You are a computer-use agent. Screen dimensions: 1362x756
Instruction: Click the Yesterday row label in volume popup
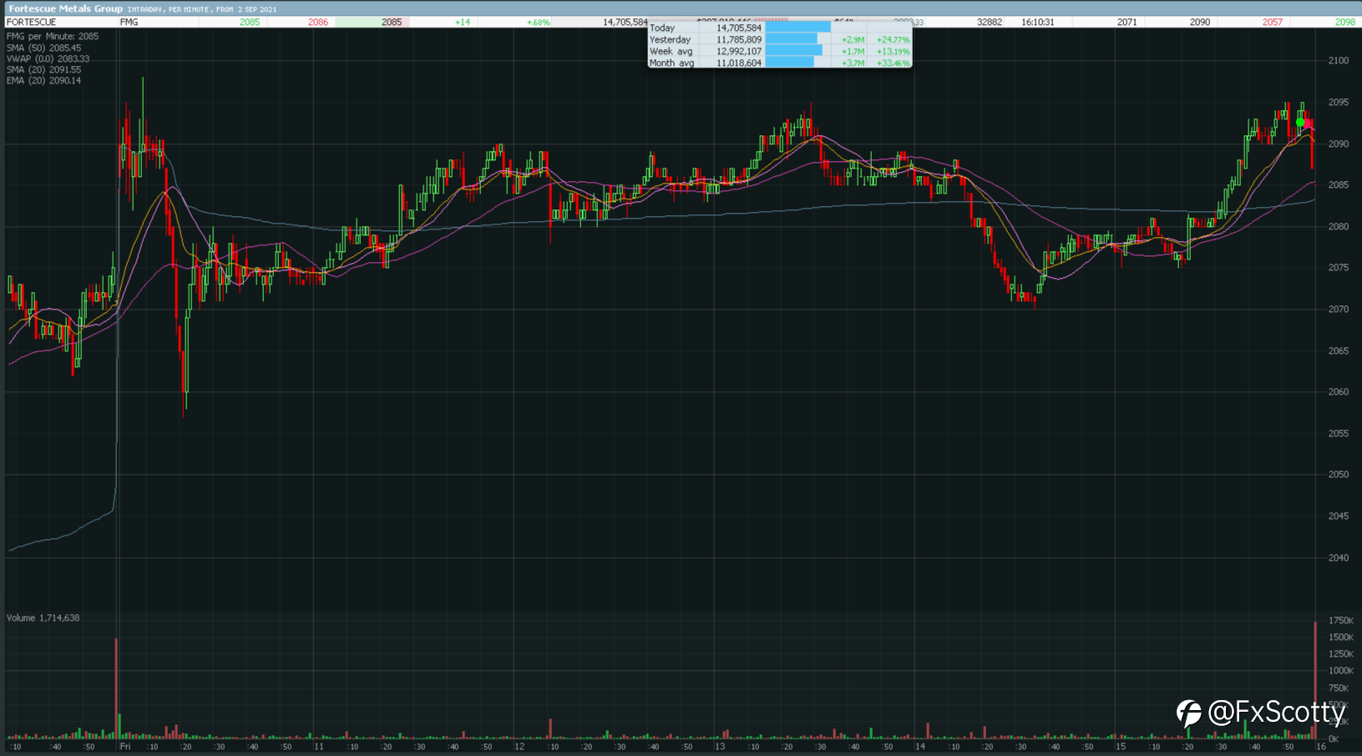coord(670,39)
